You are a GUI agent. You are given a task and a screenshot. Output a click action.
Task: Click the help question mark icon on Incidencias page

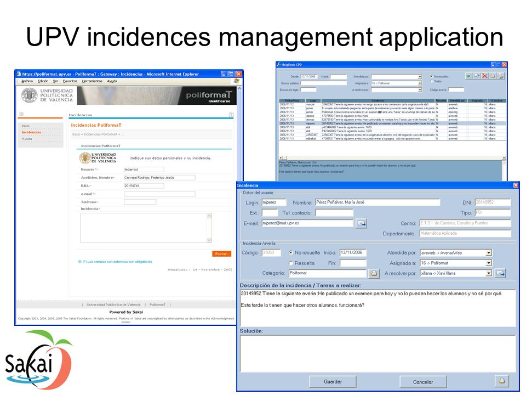231,115
